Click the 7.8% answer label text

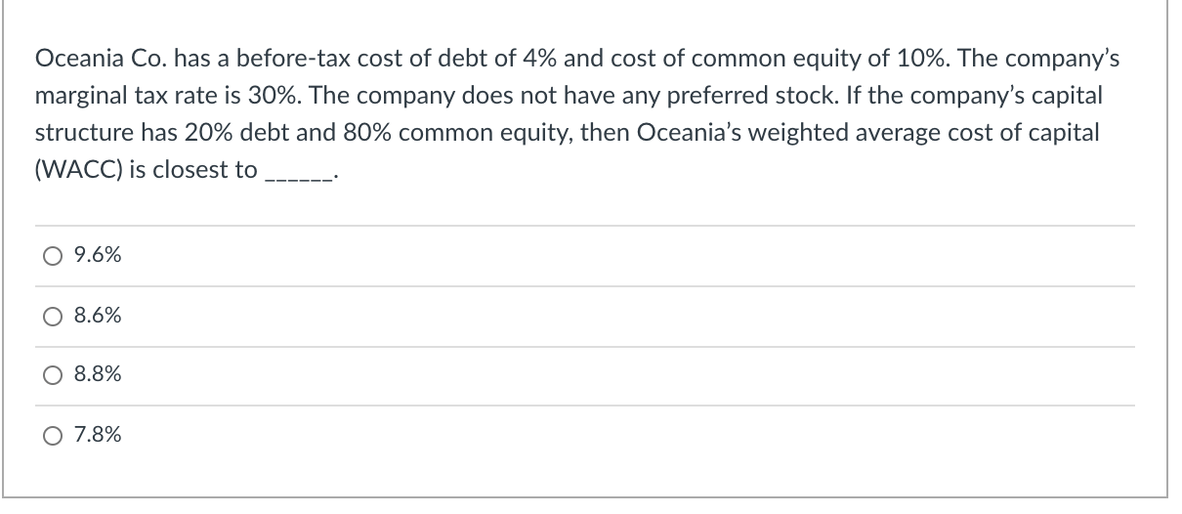point(98,435)
